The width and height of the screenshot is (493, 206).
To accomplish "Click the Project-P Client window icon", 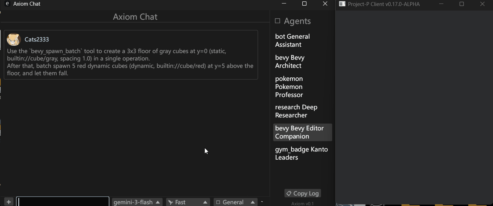I will (342, 4).
